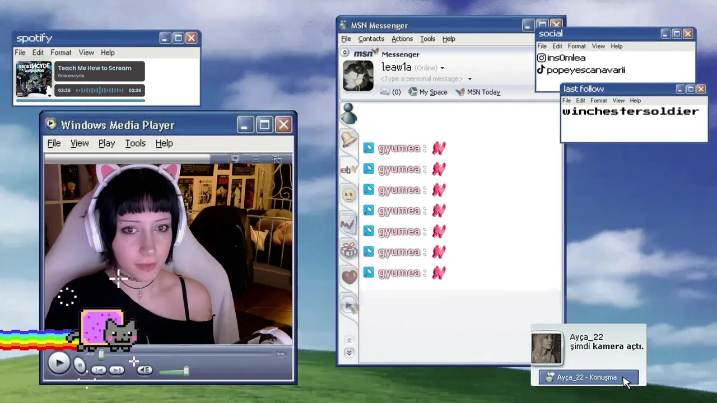Click the Ayça_22 - Konuşma taskbar button
The width and height of the screenshot is (717, 403).
pos(588,377)
